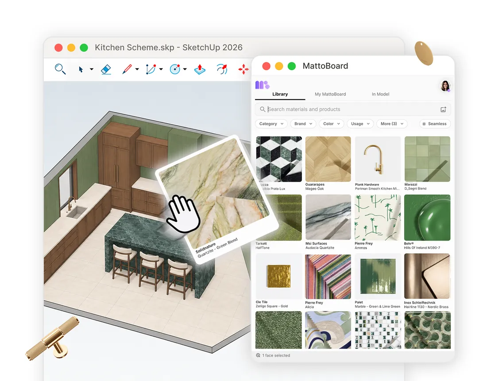This screenshot has width=487, height=381.
Task: Switch to the In Model tab
Action: point(380,94)
